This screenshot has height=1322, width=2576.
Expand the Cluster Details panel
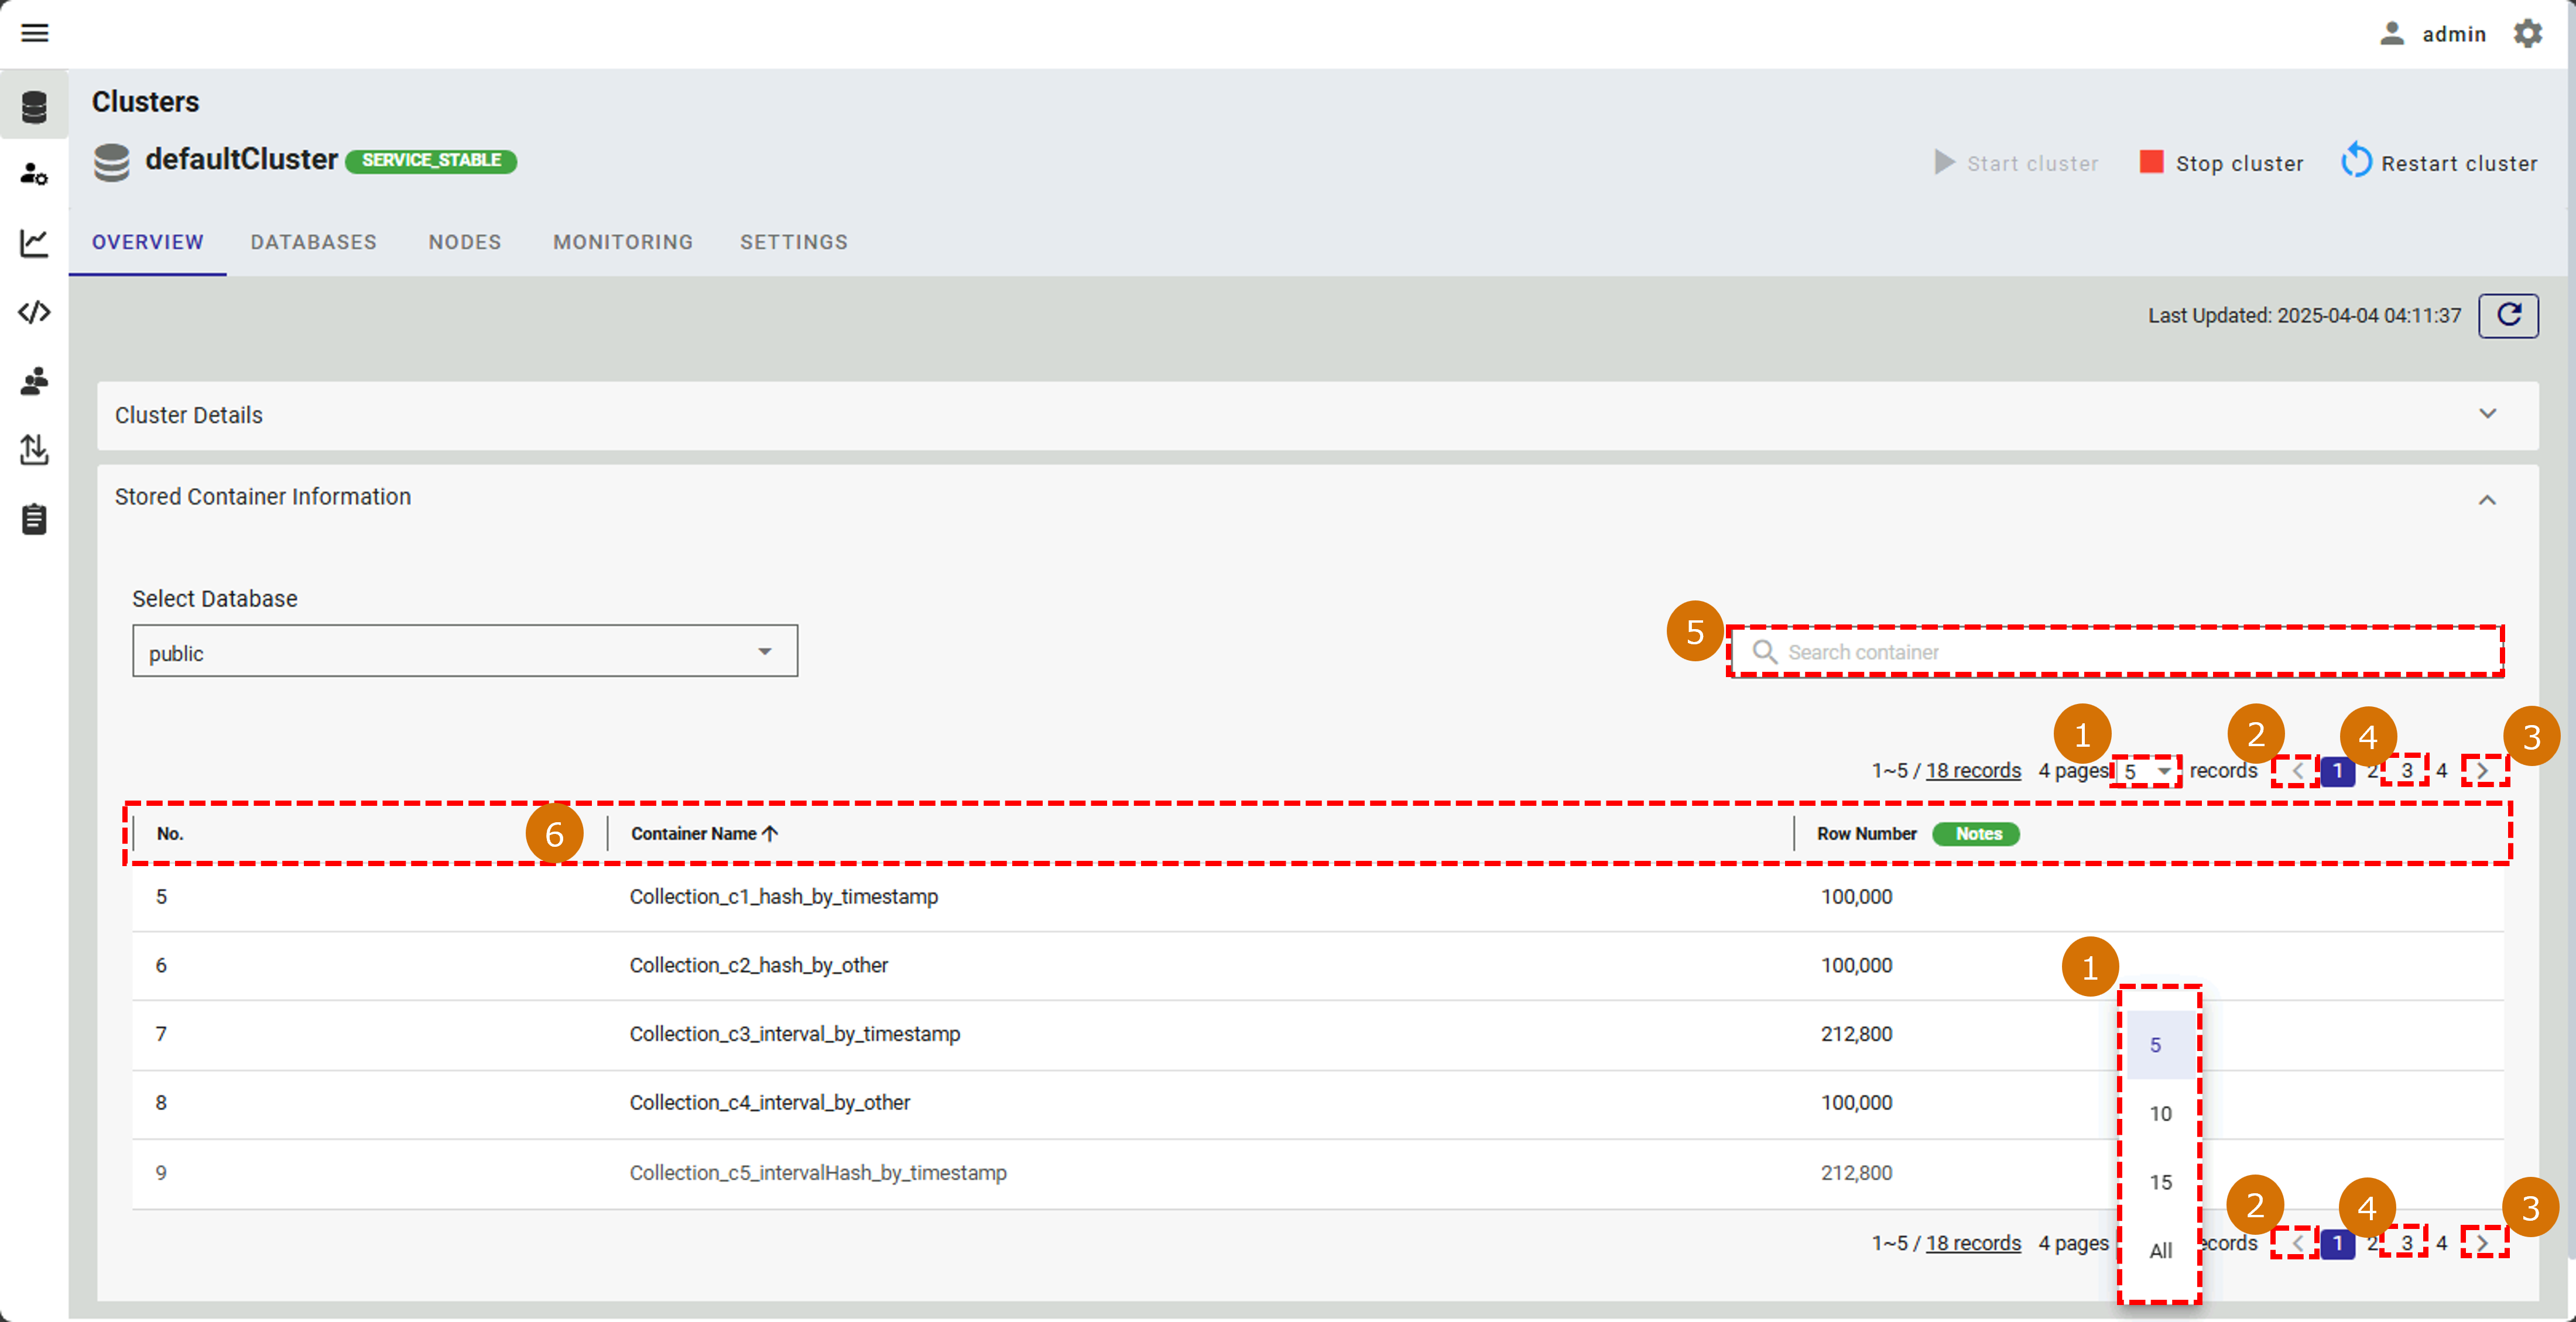click(x=2487, y=415)
